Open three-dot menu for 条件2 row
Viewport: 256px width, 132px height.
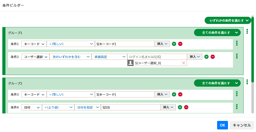(237, 56)
